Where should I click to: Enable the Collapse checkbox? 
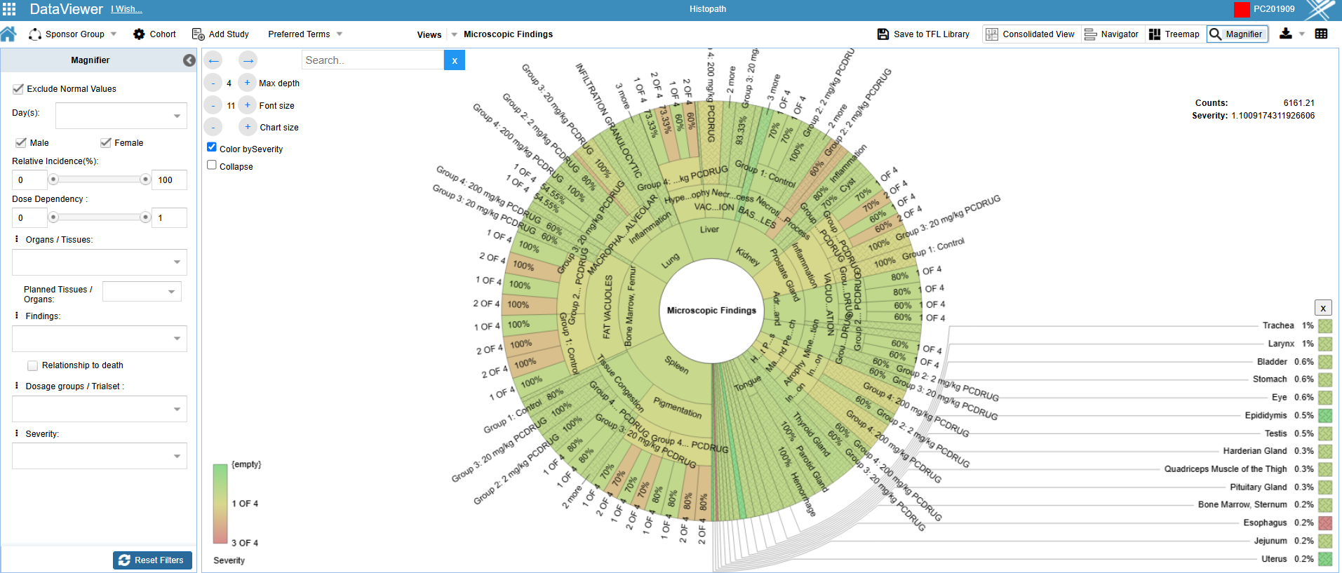[212, 165]
